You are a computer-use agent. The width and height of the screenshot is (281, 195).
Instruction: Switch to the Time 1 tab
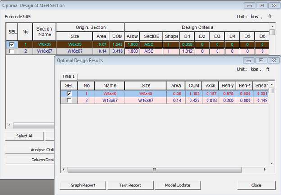(x=69, y=76)
